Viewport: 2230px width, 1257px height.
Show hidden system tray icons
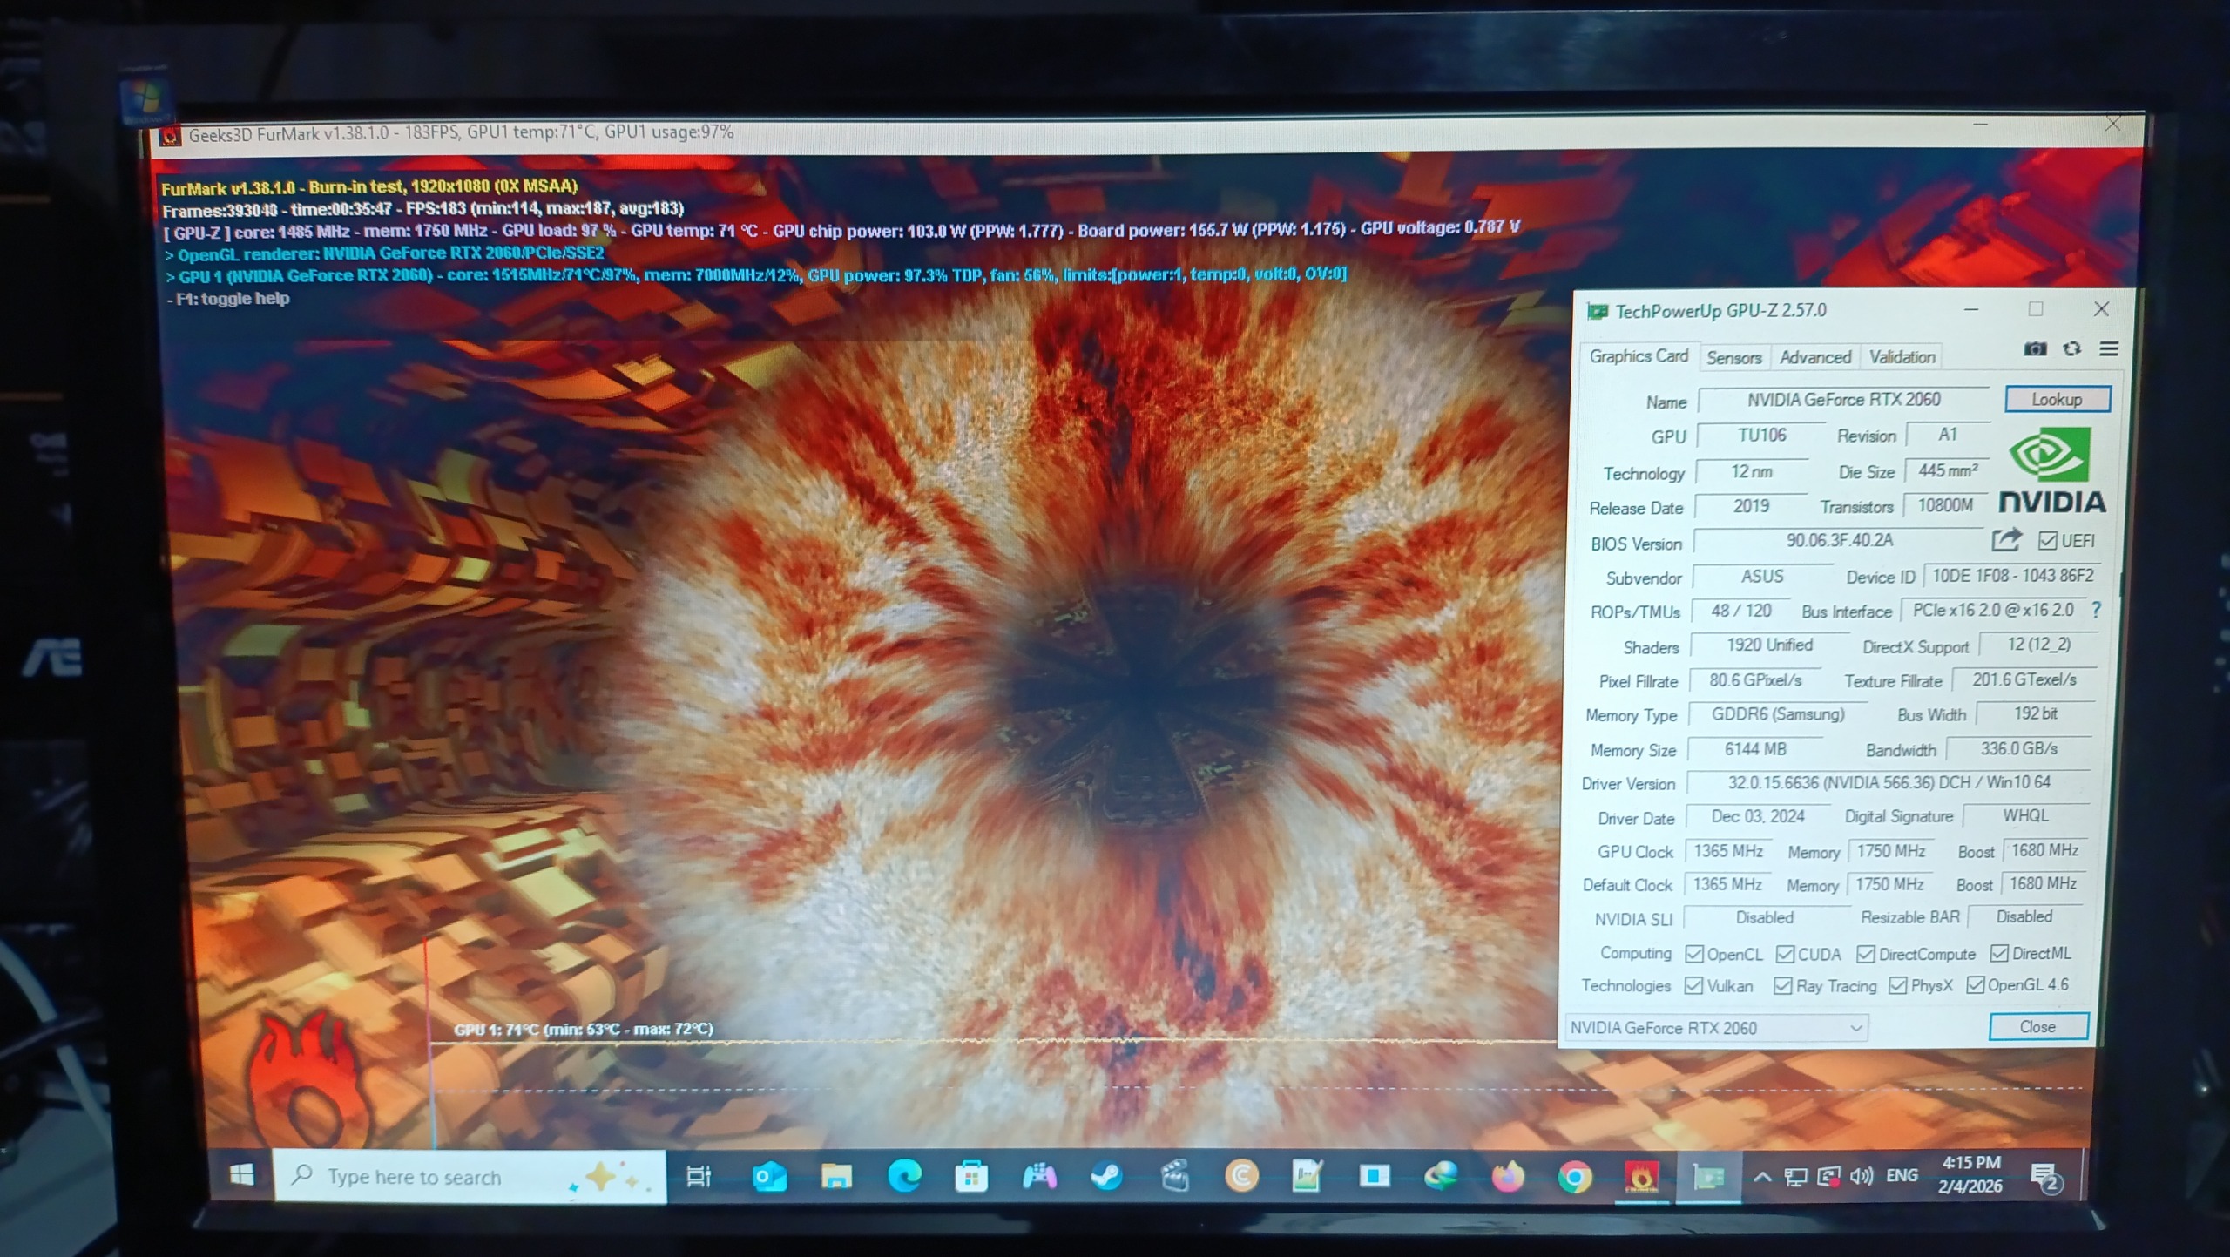pyautogui.click(x=1761, y=1178)
